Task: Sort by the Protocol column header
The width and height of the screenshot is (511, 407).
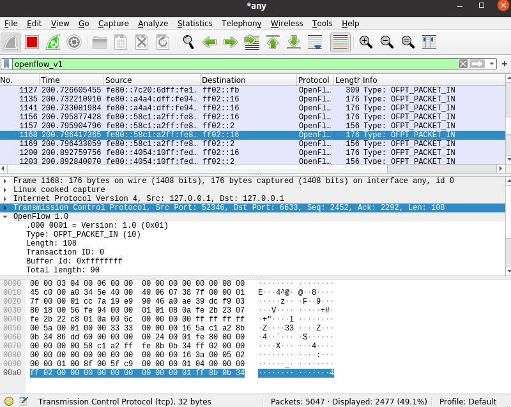Action: pyautogui.click(x=315, y=80)
